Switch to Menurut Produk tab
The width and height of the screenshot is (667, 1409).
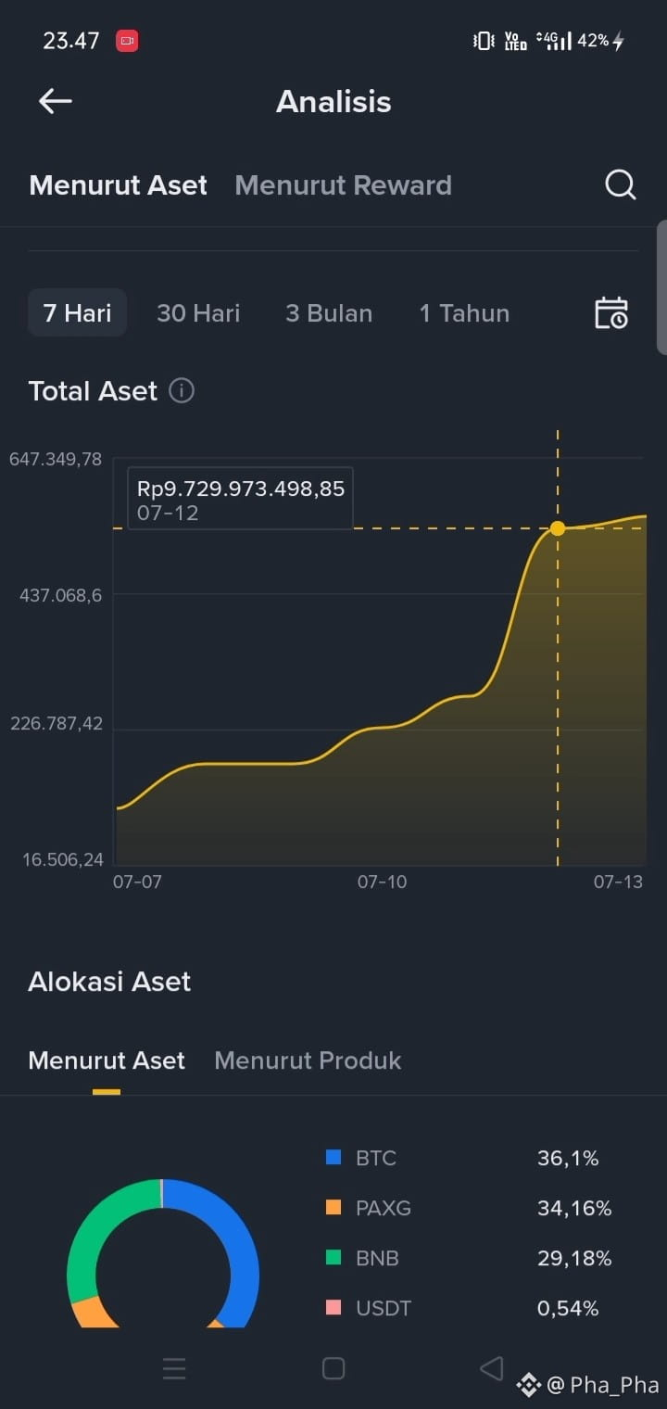tap(308, 1060)
